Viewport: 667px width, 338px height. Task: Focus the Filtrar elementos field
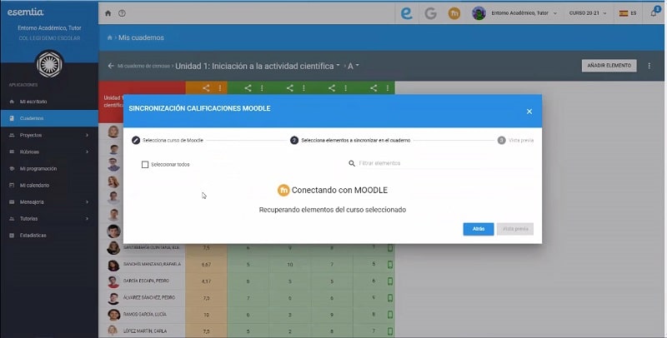(444, 163)
